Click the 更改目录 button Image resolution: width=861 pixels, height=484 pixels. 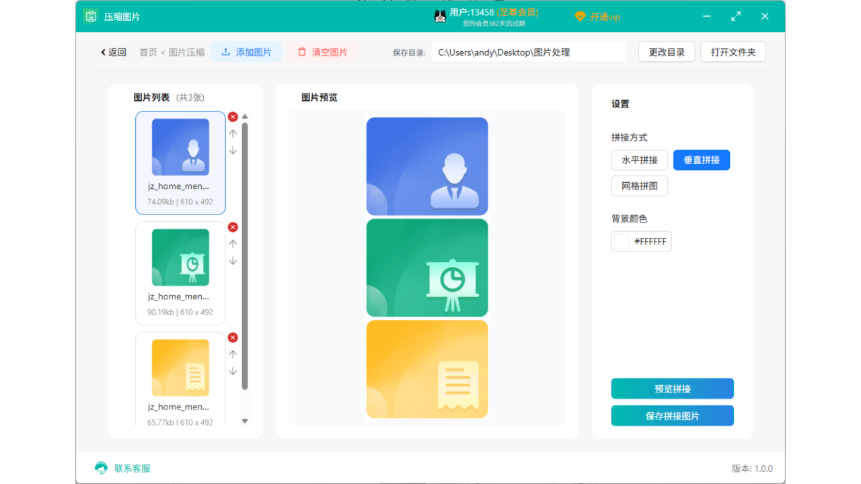pos(666,51)
